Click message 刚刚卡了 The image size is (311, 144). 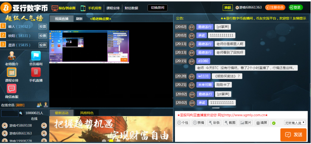click(x=223, y=85)
